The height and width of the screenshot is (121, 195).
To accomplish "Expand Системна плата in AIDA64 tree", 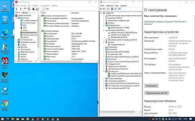I will (16, 40).
